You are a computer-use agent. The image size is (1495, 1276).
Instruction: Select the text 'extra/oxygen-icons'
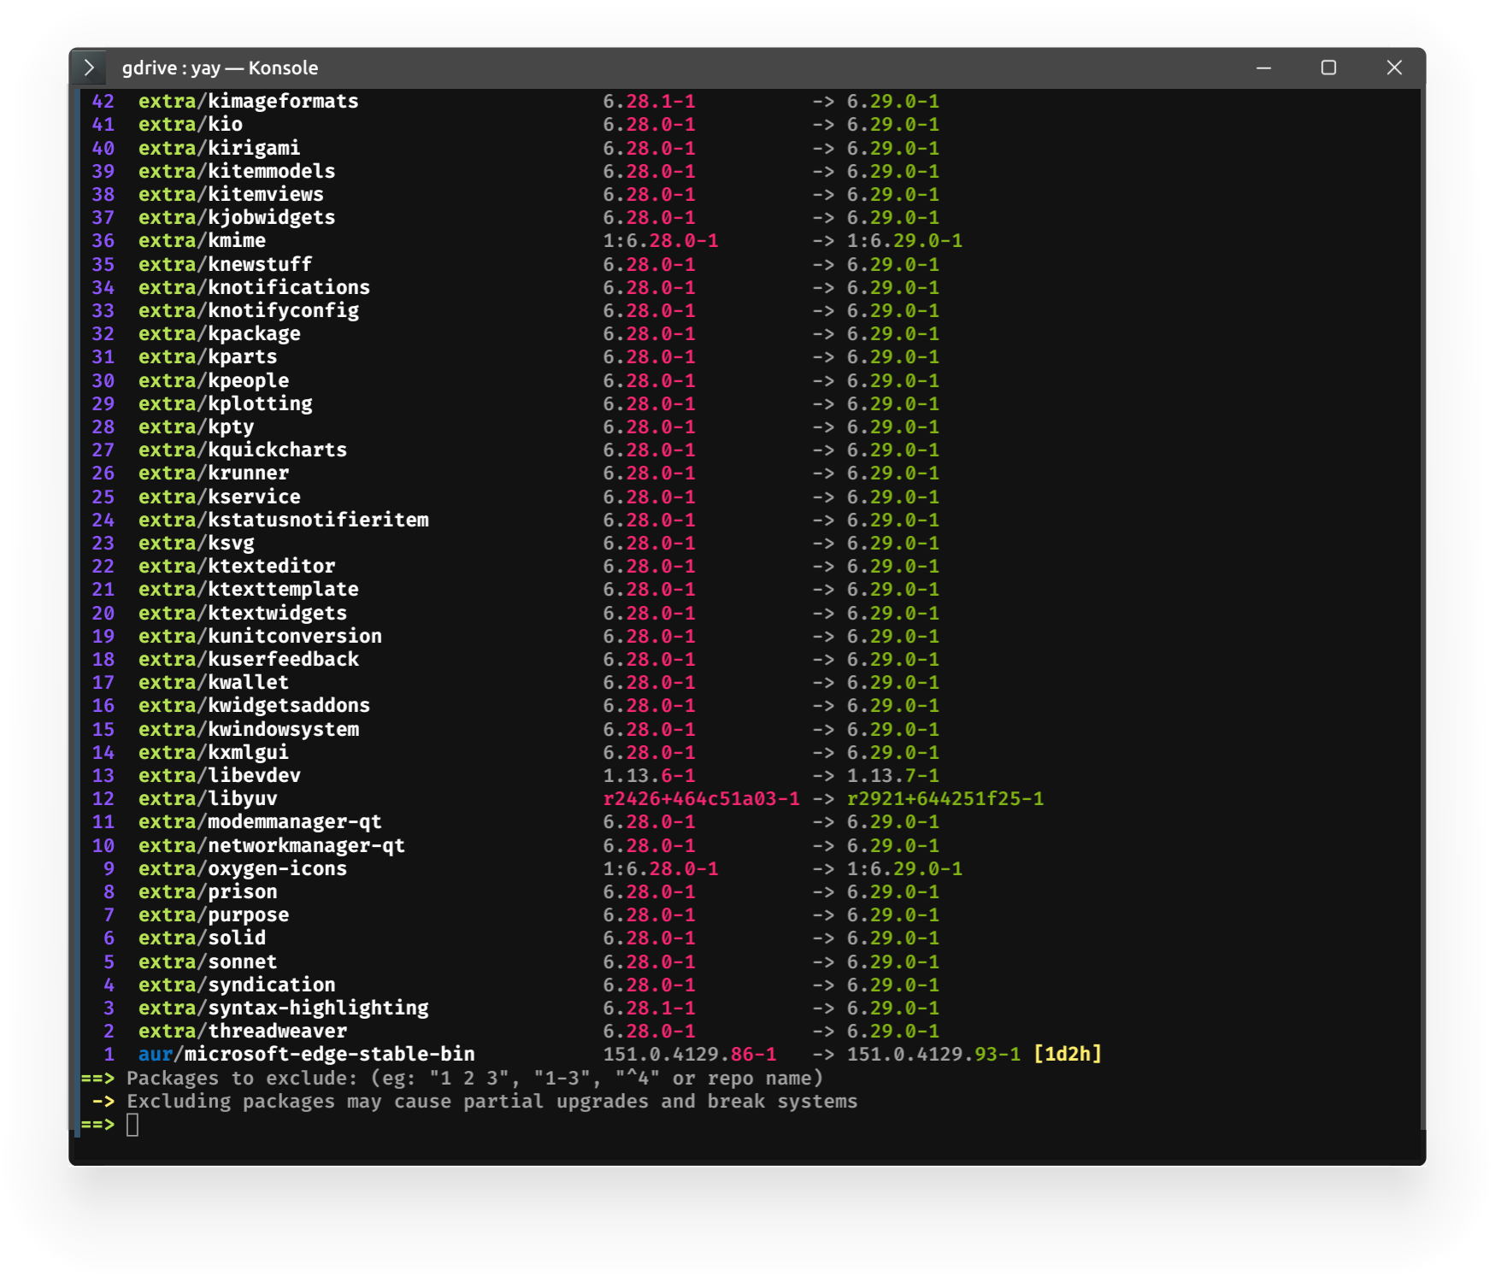click(243, 869)
